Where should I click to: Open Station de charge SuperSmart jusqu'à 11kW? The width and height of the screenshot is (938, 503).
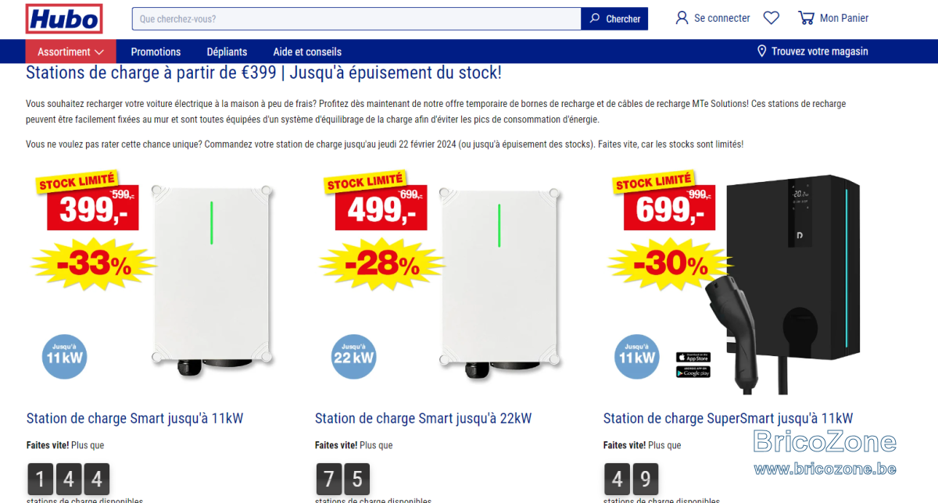[728, 419]
